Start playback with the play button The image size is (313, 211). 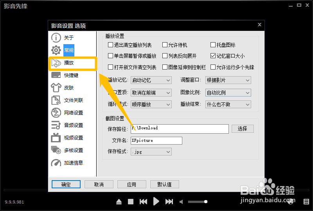click(156, 201)
